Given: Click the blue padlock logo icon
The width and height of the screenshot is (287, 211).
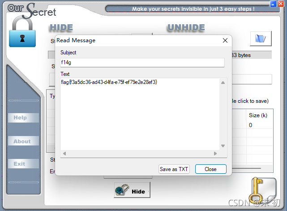Looking at the screenshot, I should [22, 31].
